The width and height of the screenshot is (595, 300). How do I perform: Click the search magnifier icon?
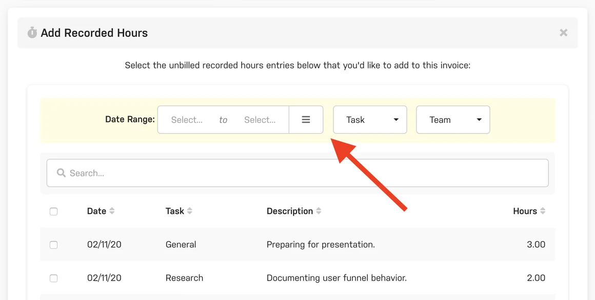point(62,173)
